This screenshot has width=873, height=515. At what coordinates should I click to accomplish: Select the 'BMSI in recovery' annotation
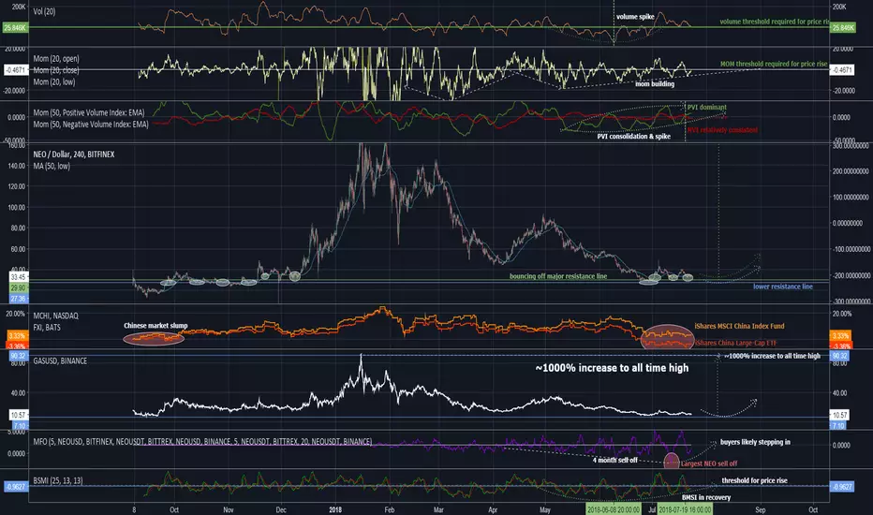click(706, 498)
